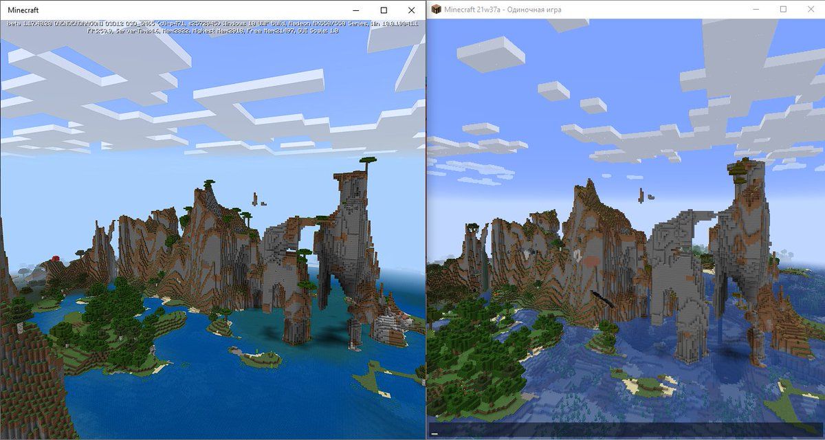Close the left Minecraft beta window
The image size is (825, 440).
(411, 10)
